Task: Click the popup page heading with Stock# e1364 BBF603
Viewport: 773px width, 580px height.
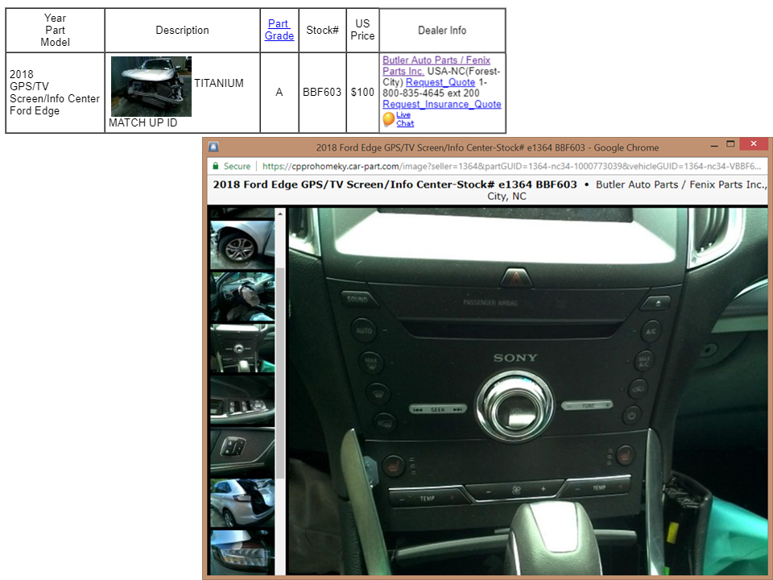Action: coord(395,184)
